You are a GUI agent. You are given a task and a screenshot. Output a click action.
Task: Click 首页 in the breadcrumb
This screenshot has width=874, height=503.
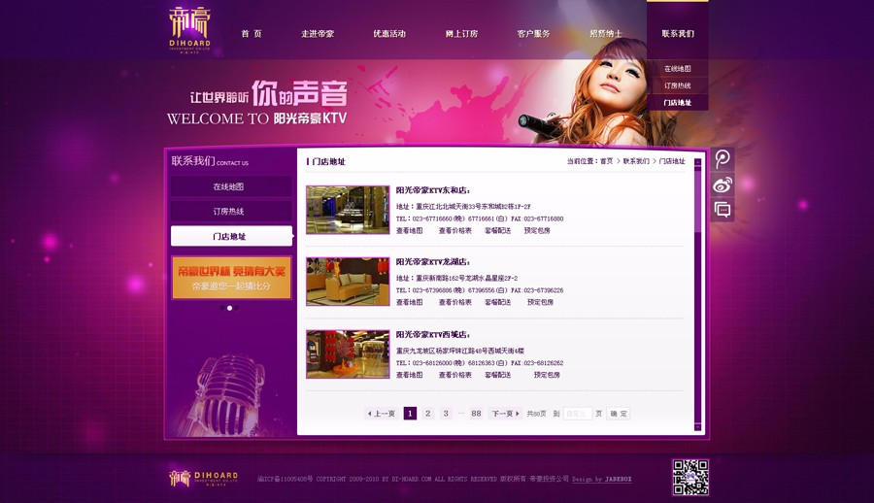tap(606, 161)
